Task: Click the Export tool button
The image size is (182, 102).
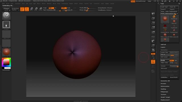Action: tap(174, 9)
